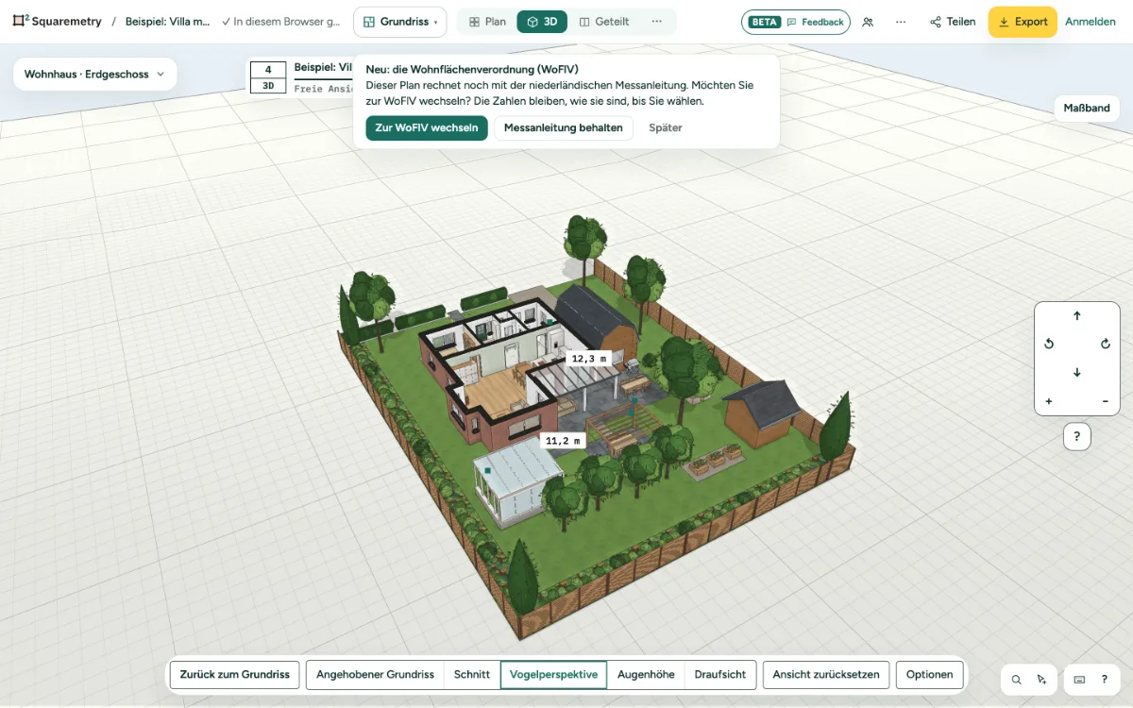Choose "Messanleitung behalten"
Viewport: 1133px width, 708px height.
click(563, 127)
